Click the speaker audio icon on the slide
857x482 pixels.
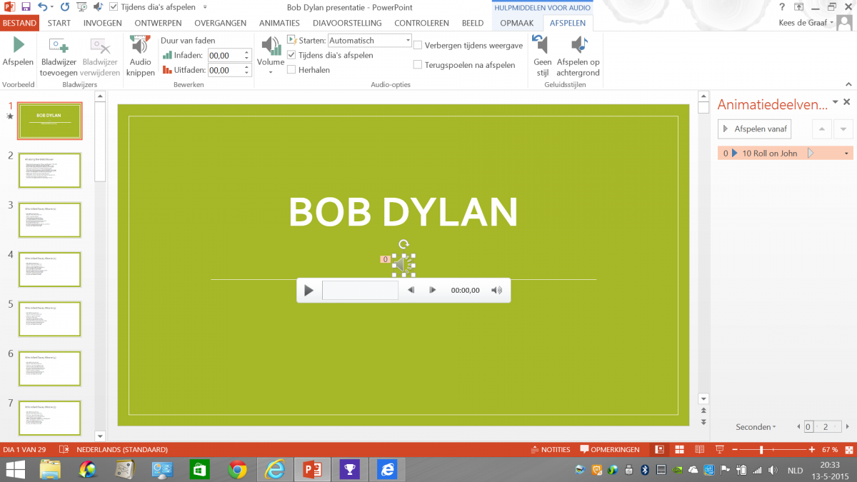[x=404, y=266]
